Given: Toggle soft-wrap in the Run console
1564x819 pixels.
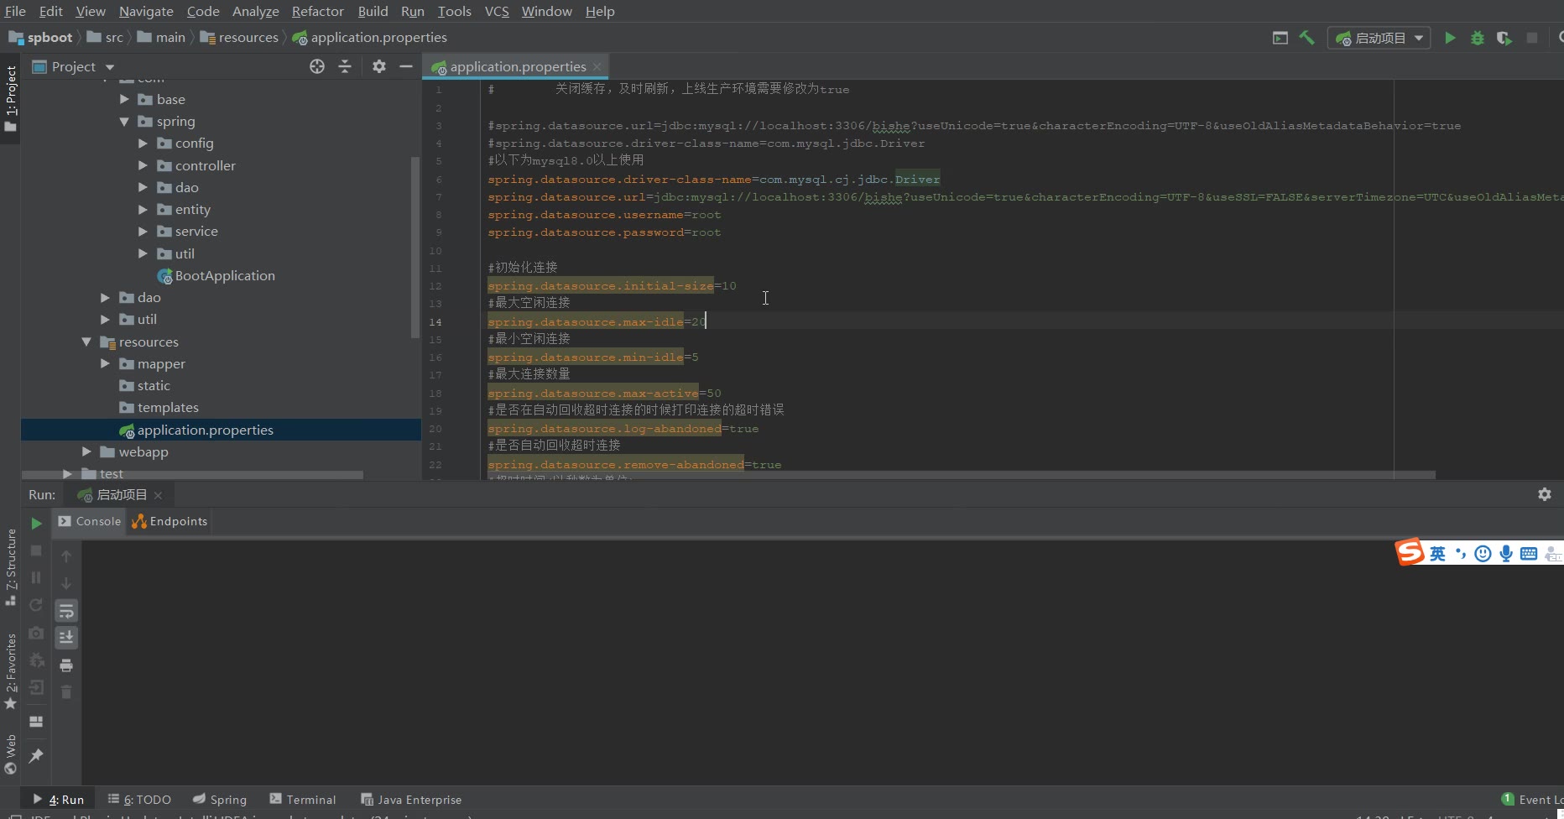Looking at the screenshot, I should [x=66, y=611].
